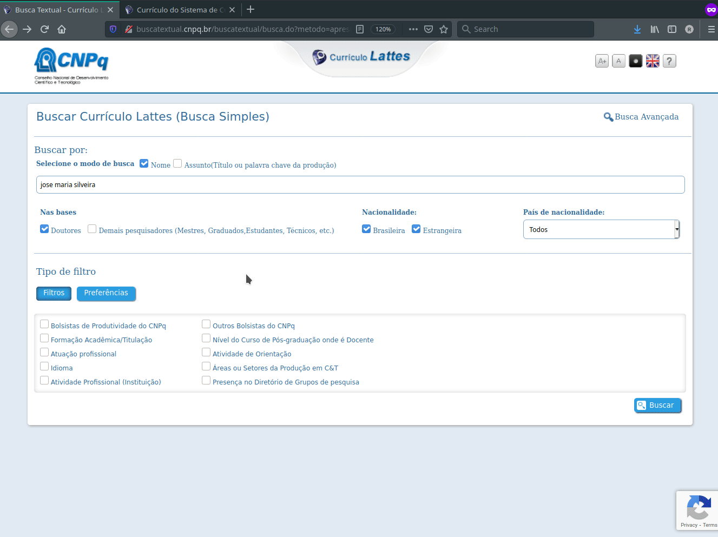The width and height of the screenshot is (718, 537).
Task: Check the Demais pesquisadores checkbox
Action: pos(92,229)
